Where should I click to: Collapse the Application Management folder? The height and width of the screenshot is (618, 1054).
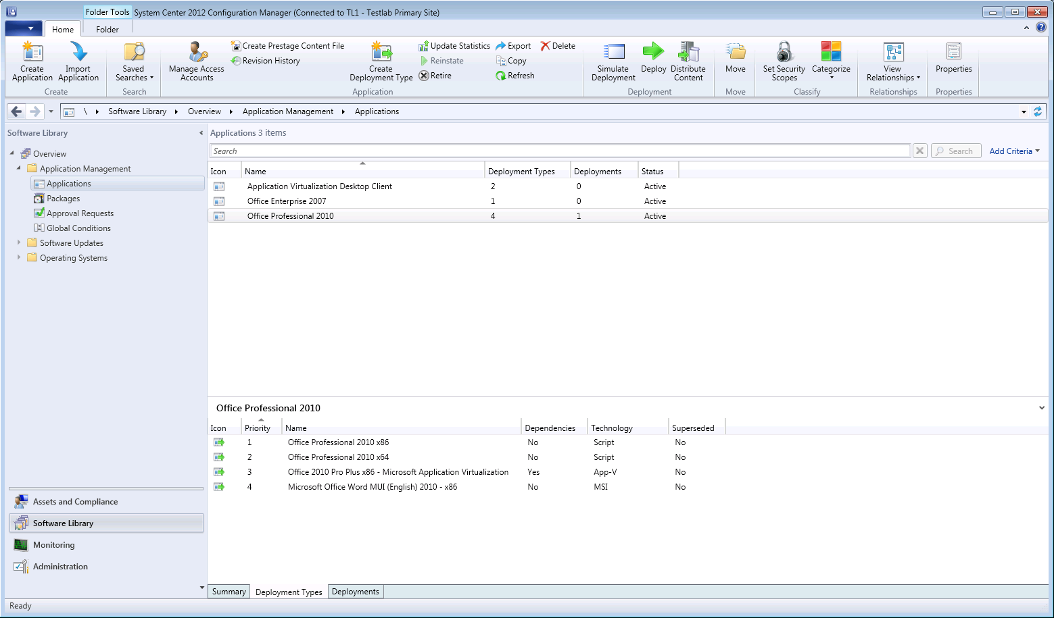click(x=19, y=168)
